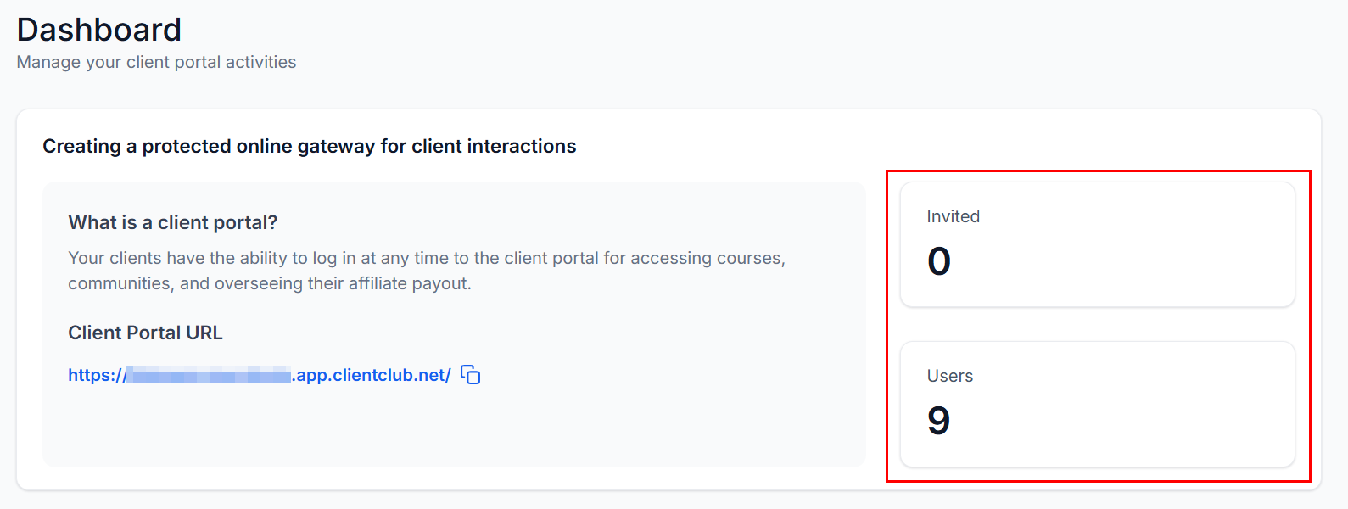The height and width of the screenshot is (509, 1348).
Task: Click the 'Manage your client portal activities' subtitle
Action: pos(156,62)
